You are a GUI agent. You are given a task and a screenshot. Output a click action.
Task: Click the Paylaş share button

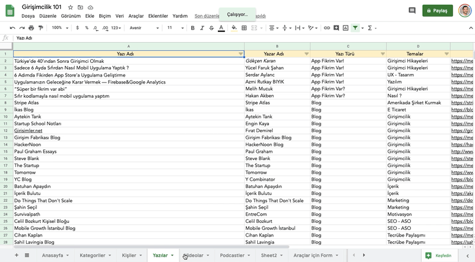tap(438, 11)
